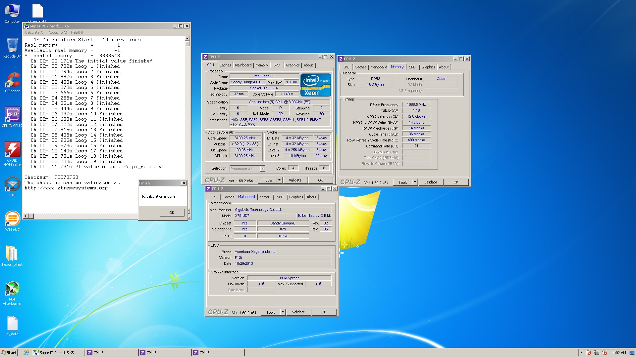This screenshot has width=636, height=357.
Task: Switch to the SPD tab in the CPU window
Action: [x=277, y=65]
